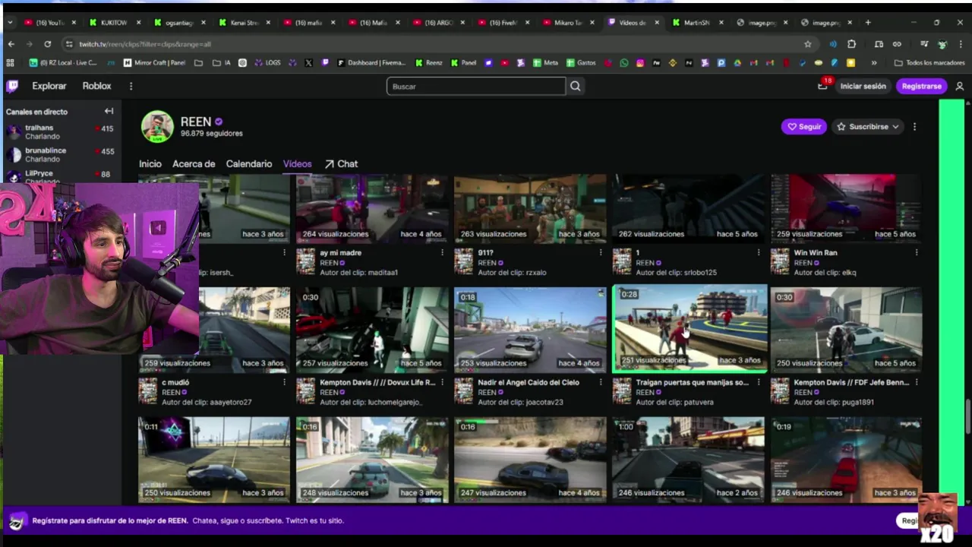This screenshot has height=547, width=972.
Task: Expand the hidden bookmarks chevron
Action: pyautogui.click(x=874, y=63)
